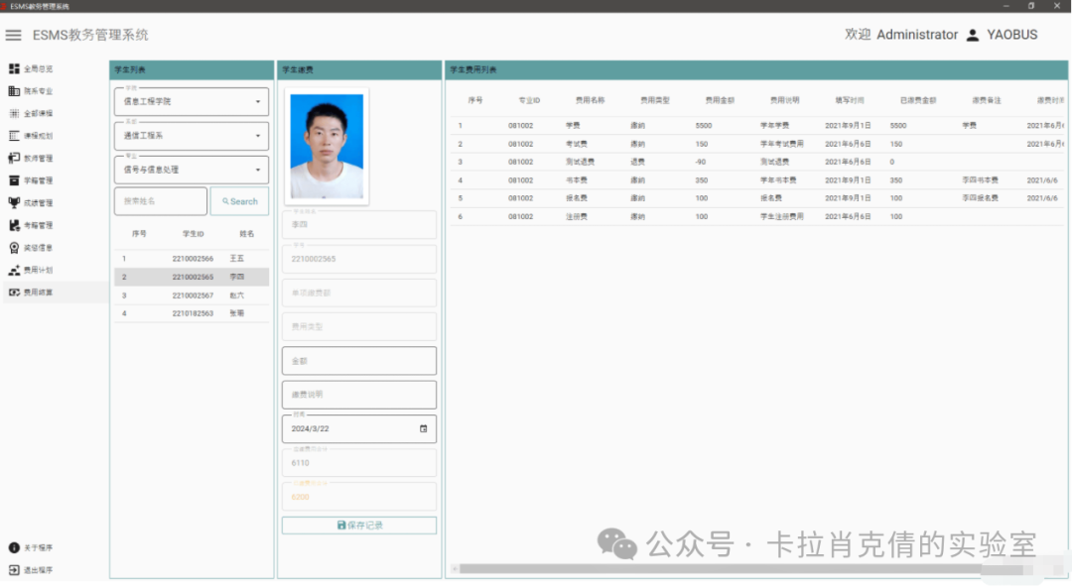Expand the 通信工程系 department dropdown
1072x588 pixels.
[x=258, y=136]
